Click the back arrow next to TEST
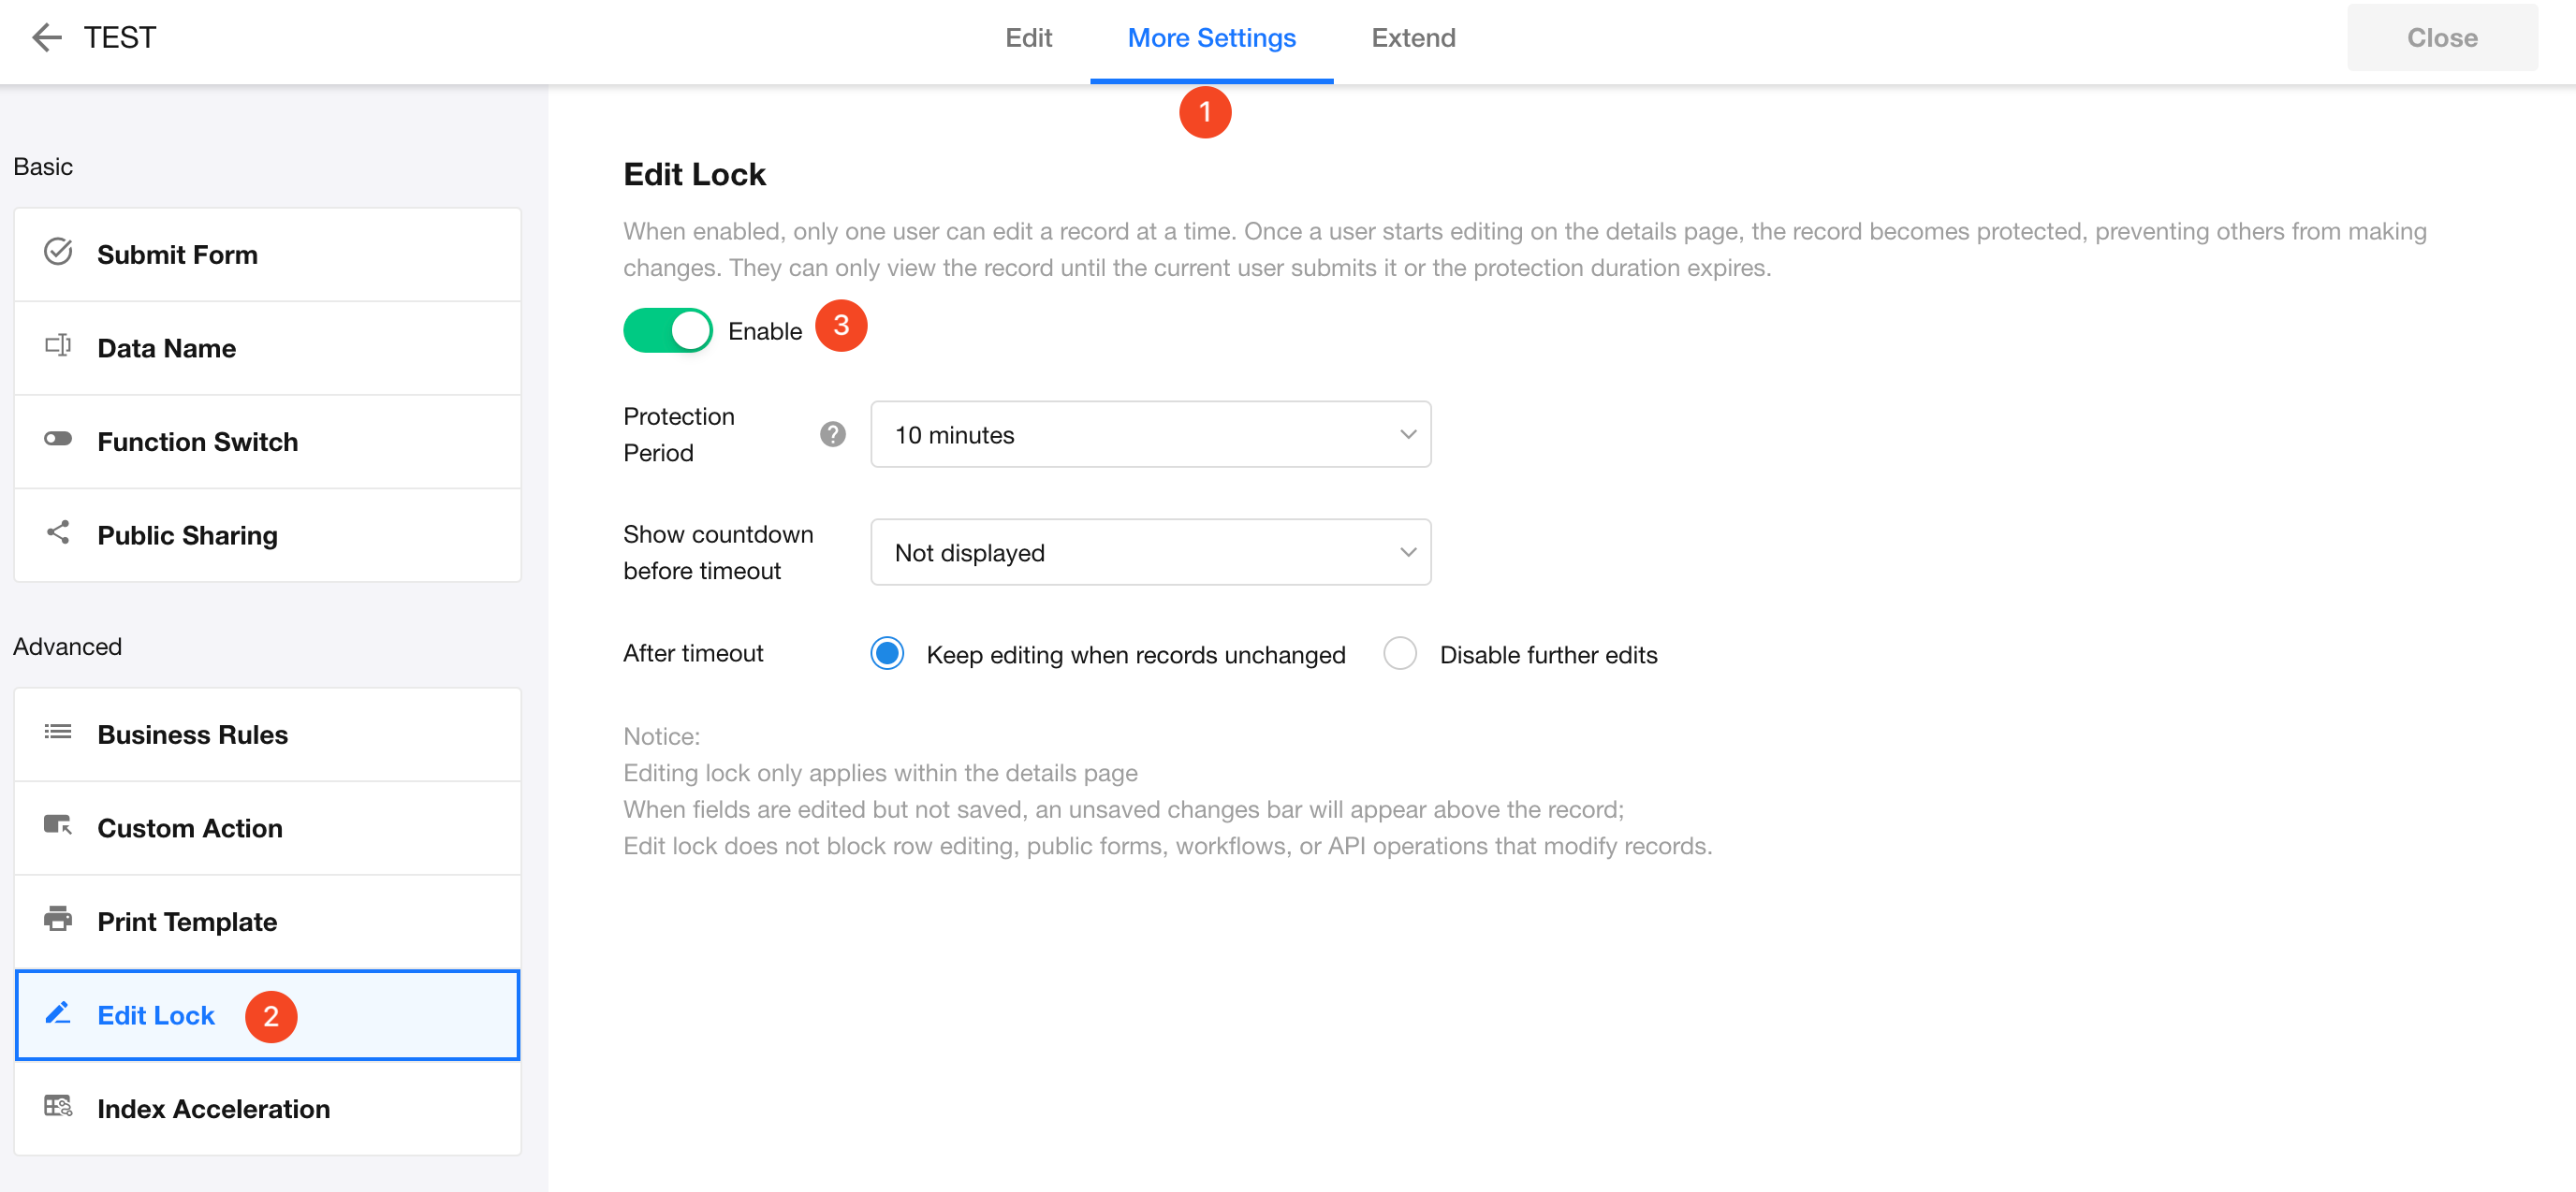 tap(46, 38)
